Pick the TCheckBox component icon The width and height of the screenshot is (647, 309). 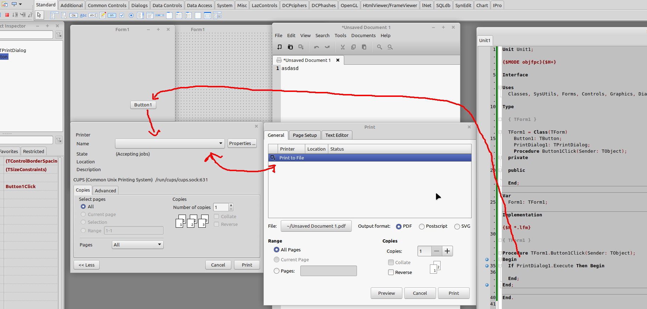coord(121,15)
